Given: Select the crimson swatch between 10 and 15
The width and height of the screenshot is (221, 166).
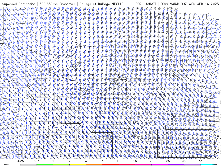Looking at the screenshot, I should (127, 165).
